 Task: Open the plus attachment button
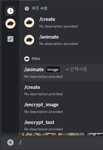point(11,143)
